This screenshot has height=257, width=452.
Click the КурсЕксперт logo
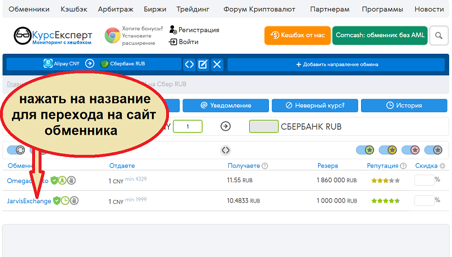point(53,36)
